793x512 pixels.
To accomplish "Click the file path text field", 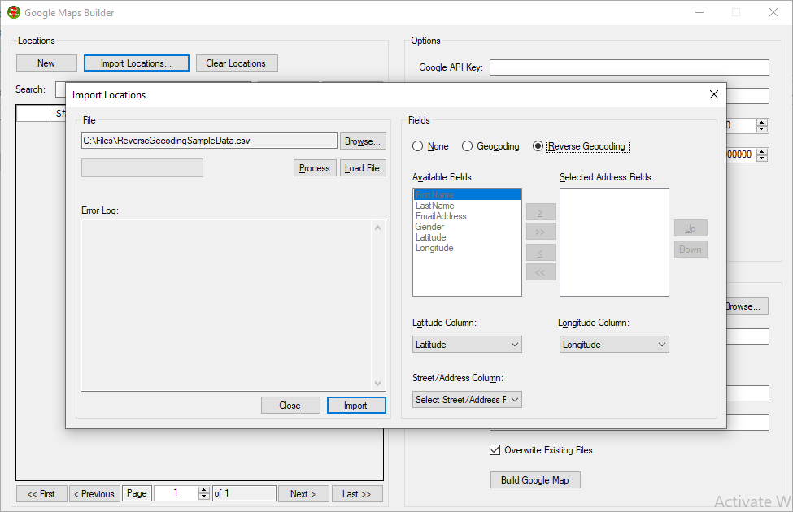I will pyautogui.click(x=209, y=141).
